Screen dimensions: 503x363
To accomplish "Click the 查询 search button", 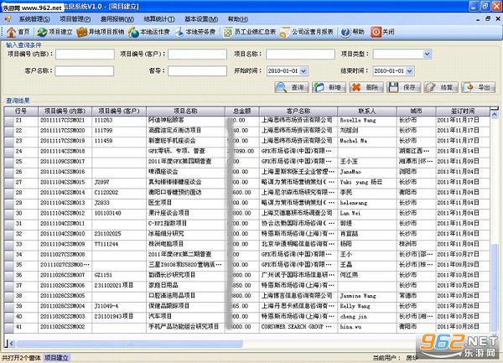I will coord(292,87).
